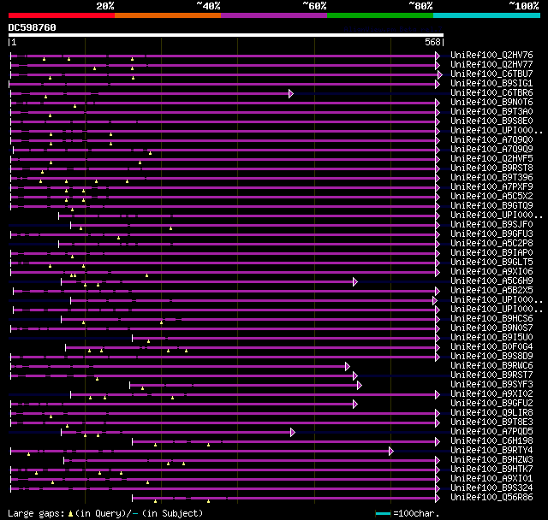This screenshot has height=520, width=548.
Task: Select the UniRef100_C6H198 label
Action: click(x=491, y=441)
